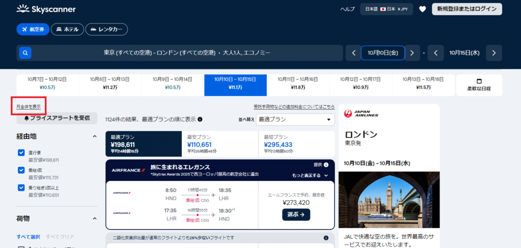Click 新規登録またはログイン button
Image resolution: width=521 pixels, height=248 pixels.
[x=467, y=9]
